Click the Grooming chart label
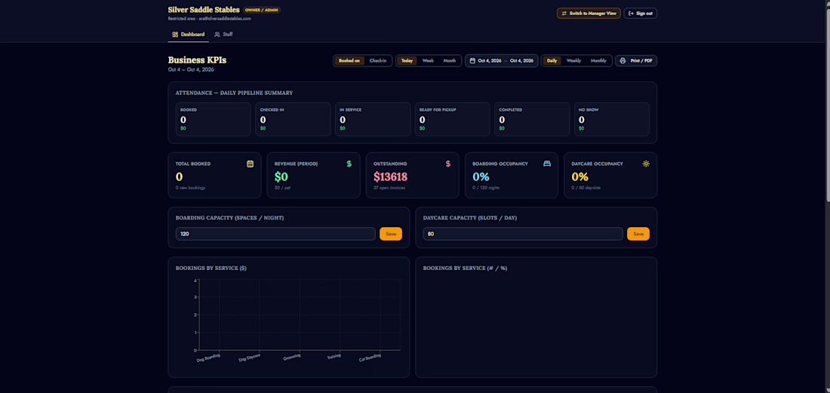Screen dimensions: 830x393 point(292,357)
